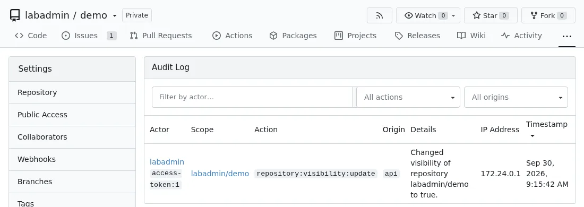Open the Projects tab

click(x=356, y=36)
